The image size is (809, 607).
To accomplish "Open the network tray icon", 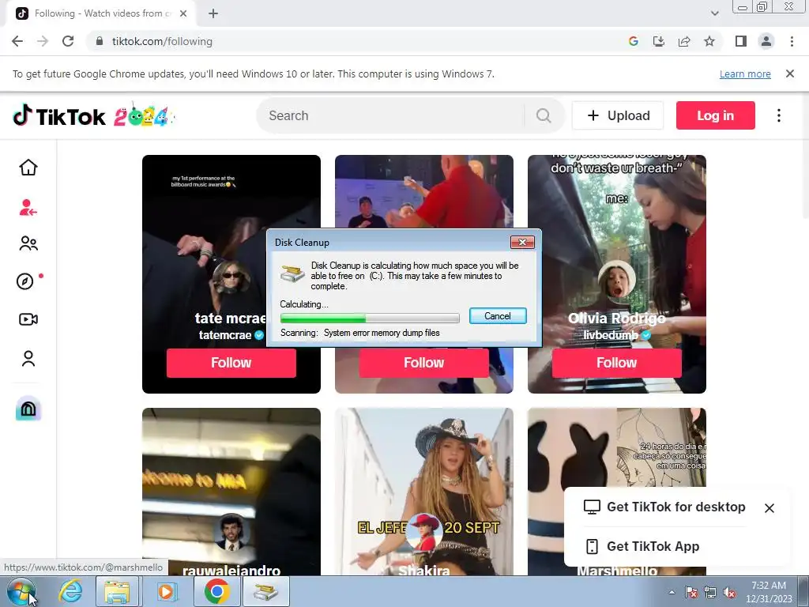I will pyautogui.click(x=710, y=593).
